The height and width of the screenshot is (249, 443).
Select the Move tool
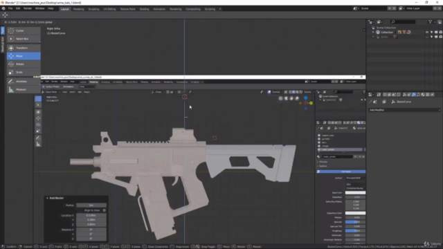(x=24, y=56)
